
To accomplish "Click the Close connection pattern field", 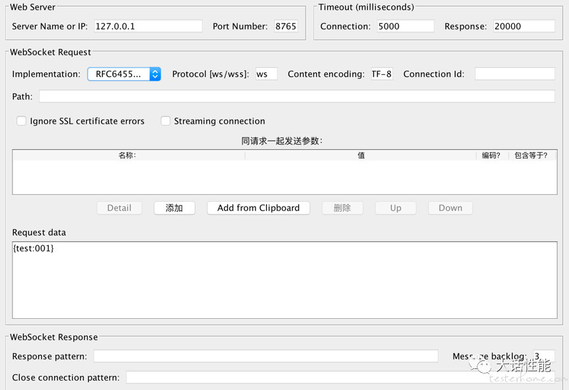I will [x=340, y=378].
